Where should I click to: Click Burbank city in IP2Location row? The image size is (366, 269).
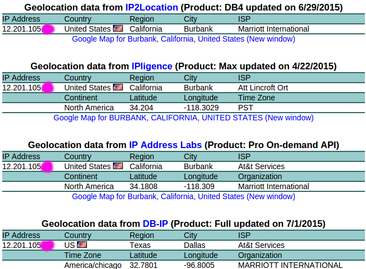click(198, 29)
